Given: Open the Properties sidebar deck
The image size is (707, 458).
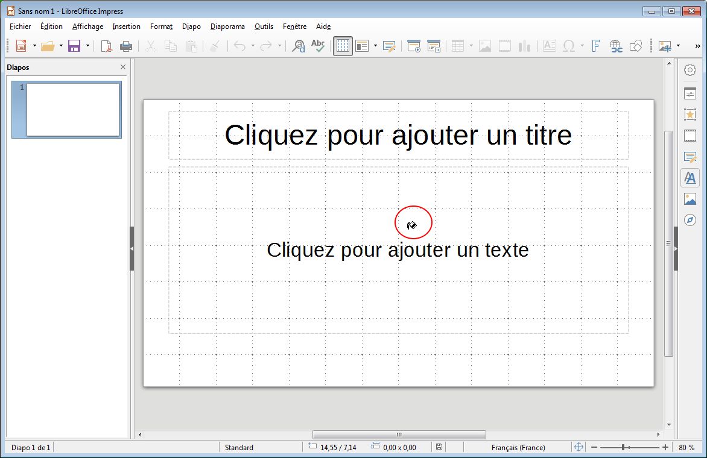Looking at the screenshot, I should tap(690, 93).
